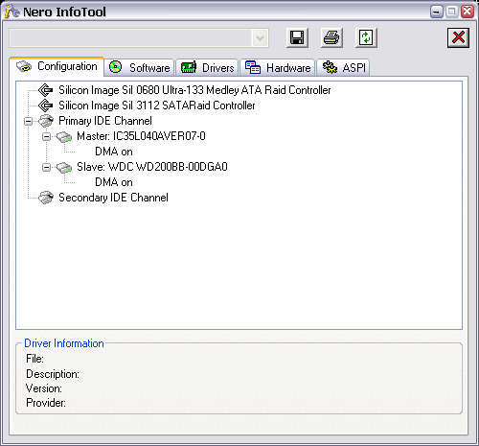Open the ASPI tab
Image resolution: width=479 pixels, height=446 pixels.
[x=343, y=68]
